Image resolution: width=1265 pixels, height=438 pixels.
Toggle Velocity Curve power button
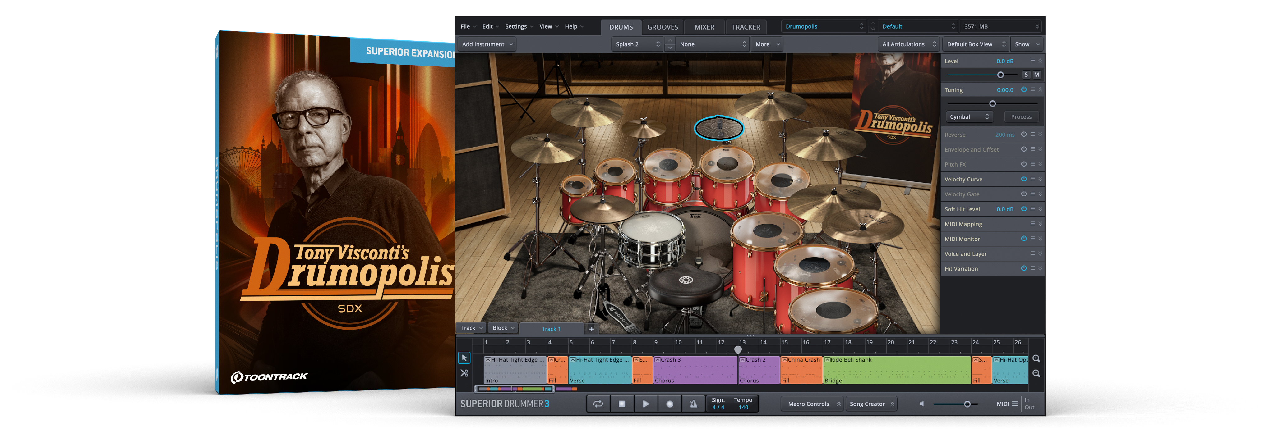pos(1023,179)
